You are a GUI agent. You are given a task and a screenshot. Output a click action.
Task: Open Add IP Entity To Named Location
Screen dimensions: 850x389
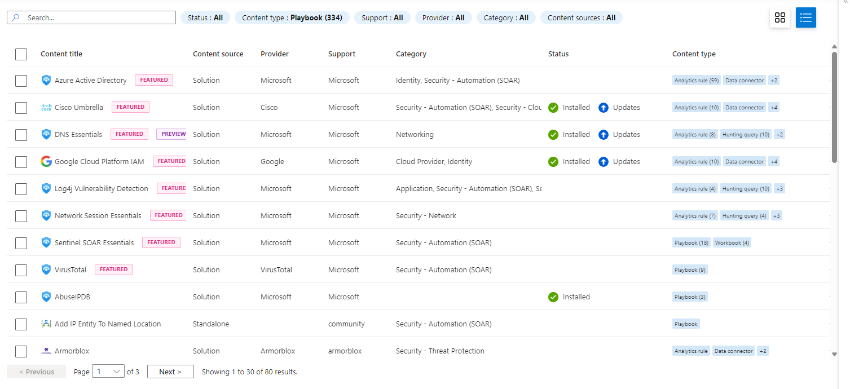108,324
